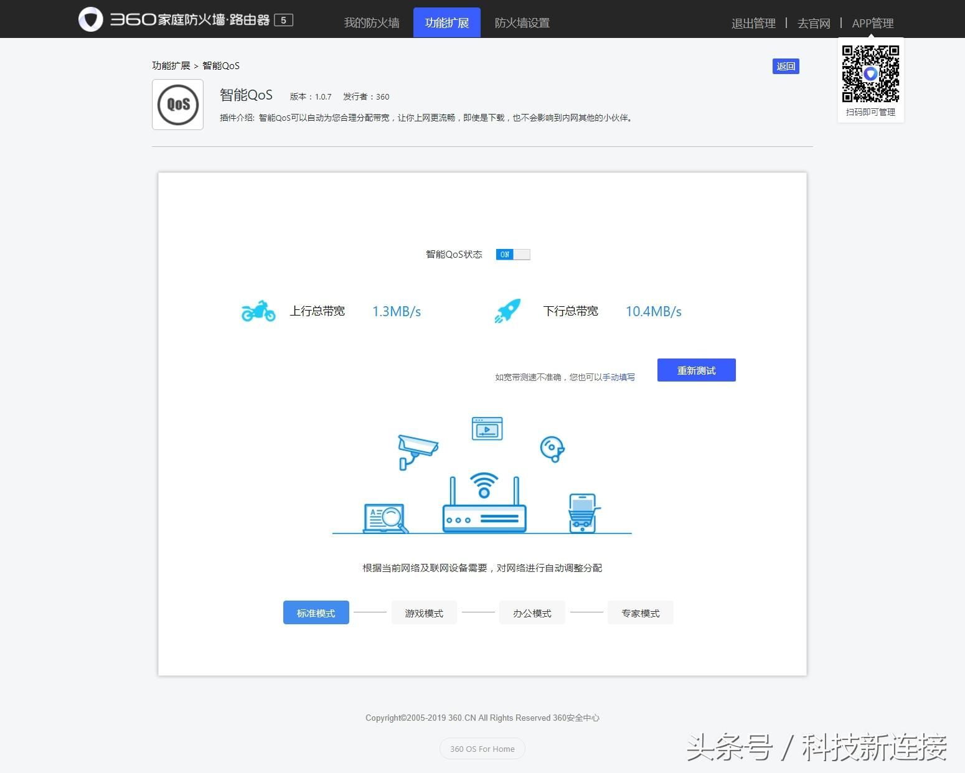Click the 手动填写 link
This screenshot has height=773, width=965.
619,377
